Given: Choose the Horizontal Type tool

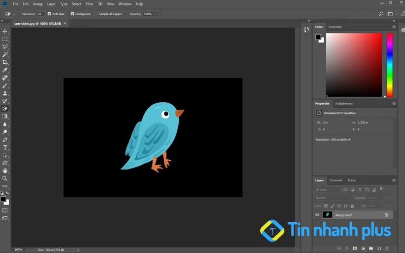Looking at the screenshot, I should click(5, 147).
